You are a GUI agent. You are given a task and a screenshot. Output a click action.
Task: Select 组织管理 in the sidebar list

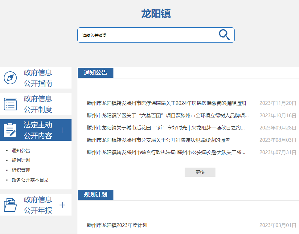(21, 170)
